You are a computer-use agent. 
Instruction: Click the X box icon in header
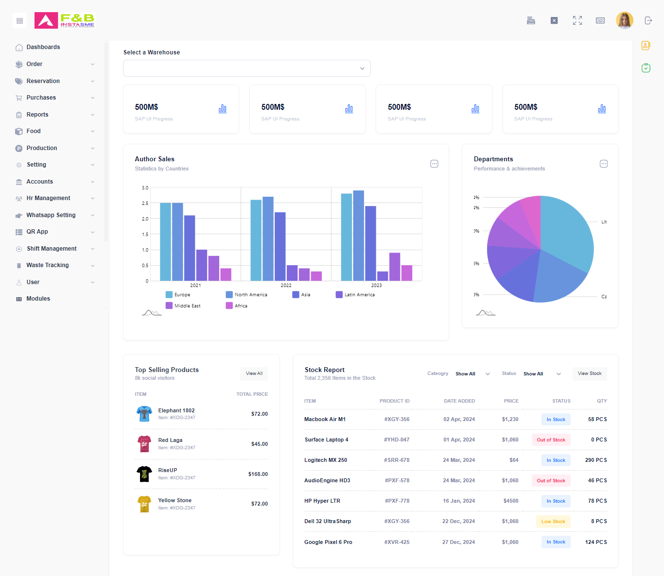[554, 20]
